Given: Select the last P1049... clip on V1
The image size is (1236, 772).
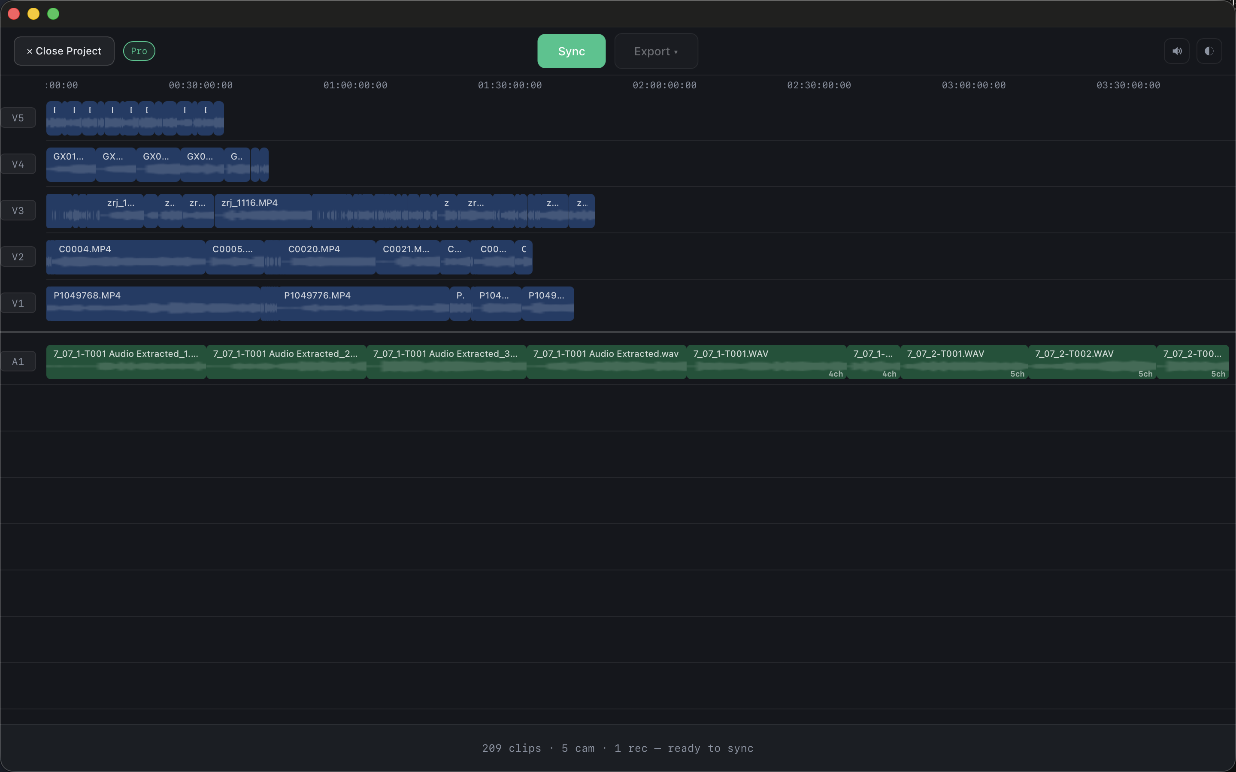Looking at the screenshot, I should [548, 304].
